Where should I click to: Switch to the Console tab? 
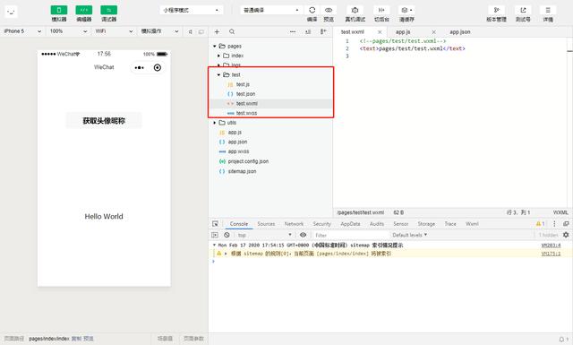[239, 224]
